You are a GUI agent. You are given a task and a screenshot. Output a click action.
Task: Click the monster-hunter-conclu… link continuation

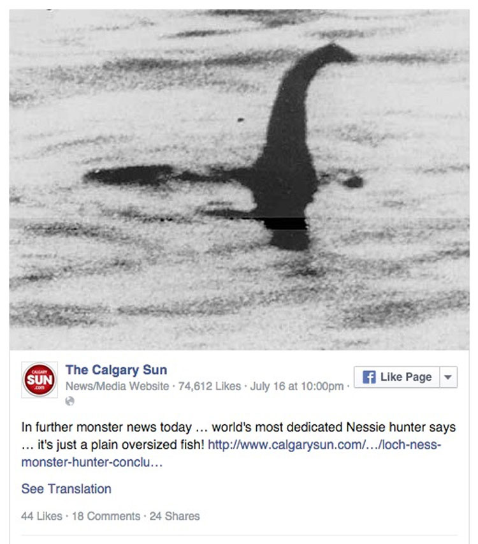pos(92,462)
